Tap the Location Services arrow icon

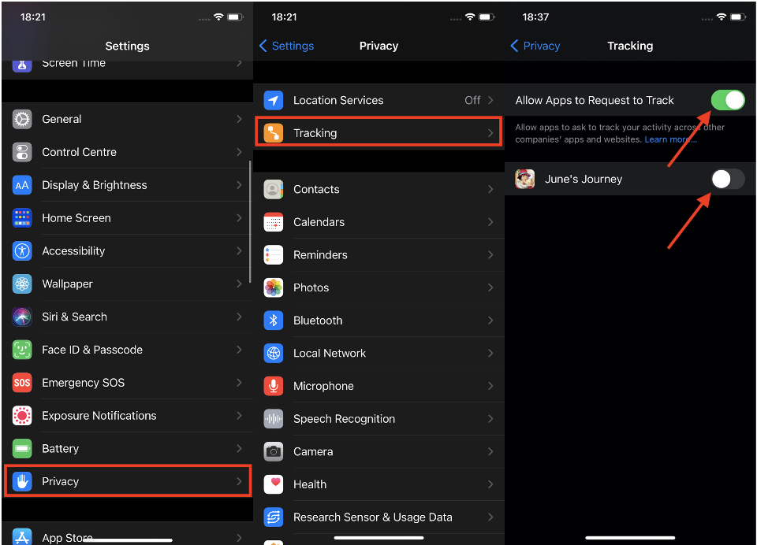[274, 100]
